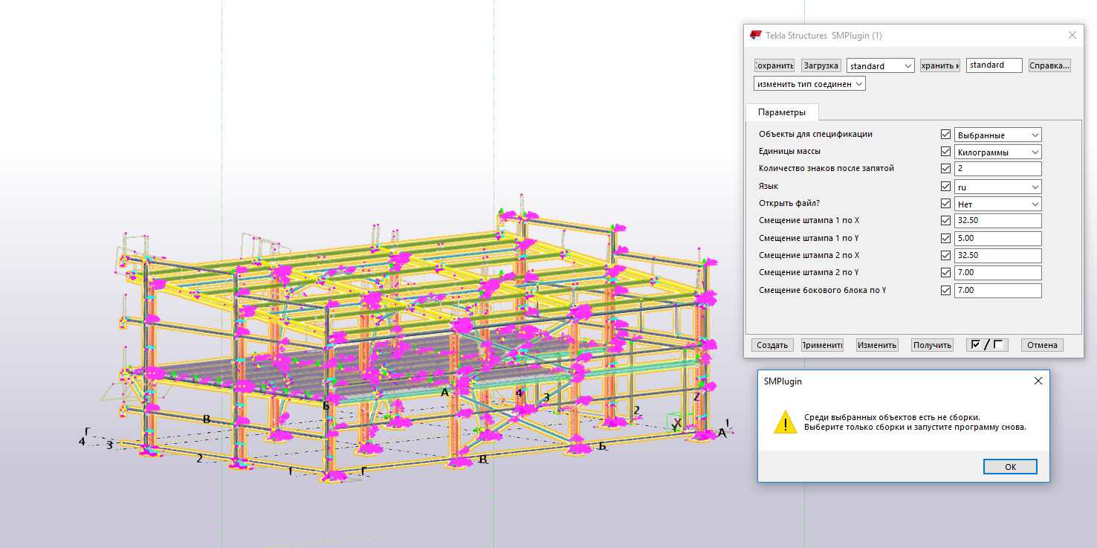The image size is (1097, 548).
Task: Click the Создать button
Action: tap(772, 345)
